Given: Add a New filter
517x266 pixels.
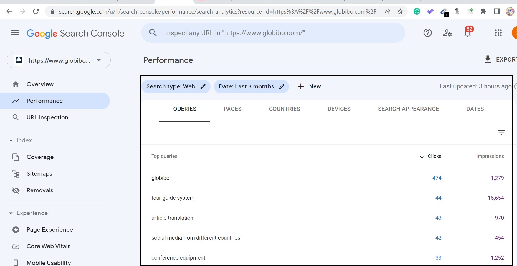Looking at the screenshot, I should [309, 86].
